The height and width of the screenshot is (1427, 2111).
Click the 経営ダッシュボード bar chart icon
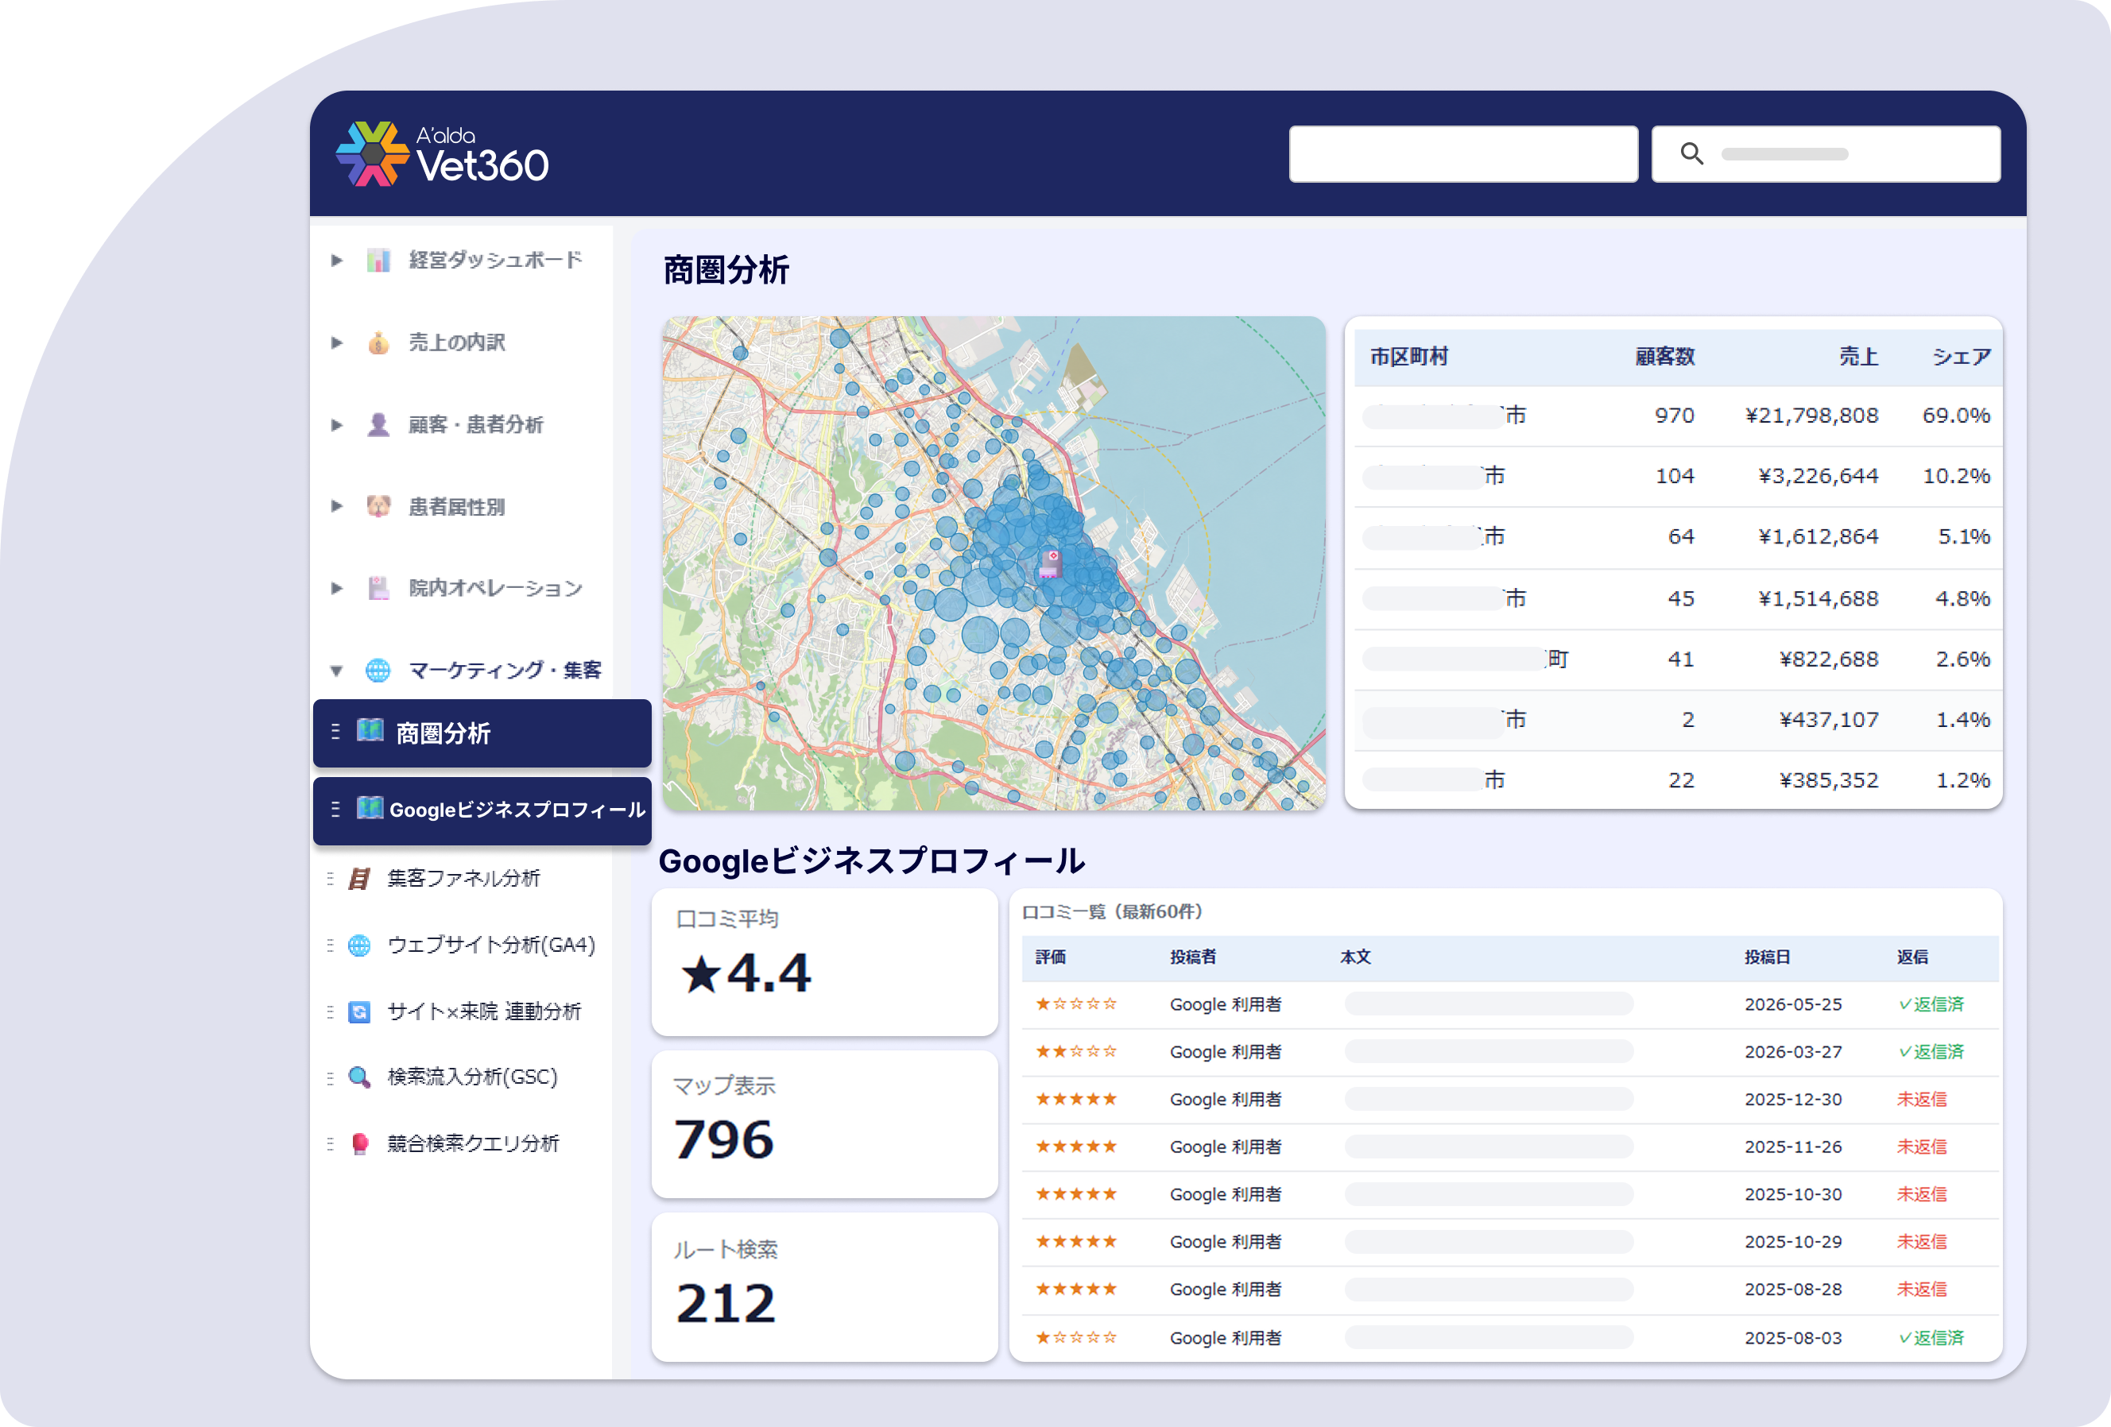point(379,261)
